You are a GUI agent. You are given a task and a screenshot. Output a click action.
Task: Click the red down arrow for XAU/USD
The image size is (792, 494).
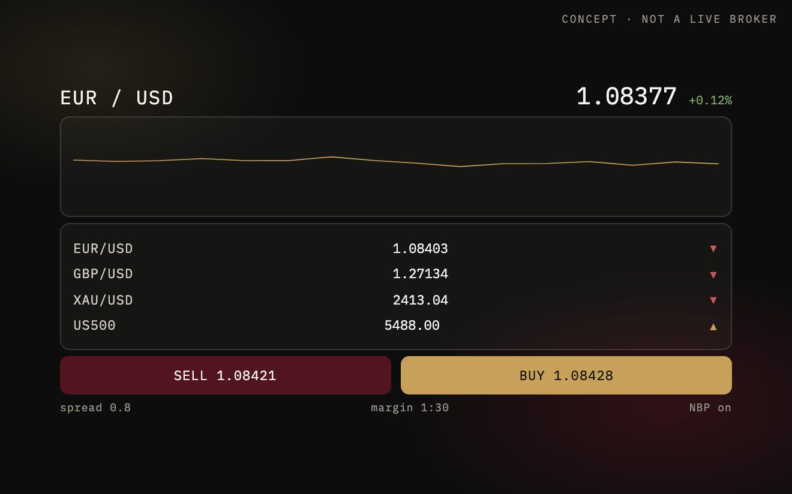(x=713, y=300)
